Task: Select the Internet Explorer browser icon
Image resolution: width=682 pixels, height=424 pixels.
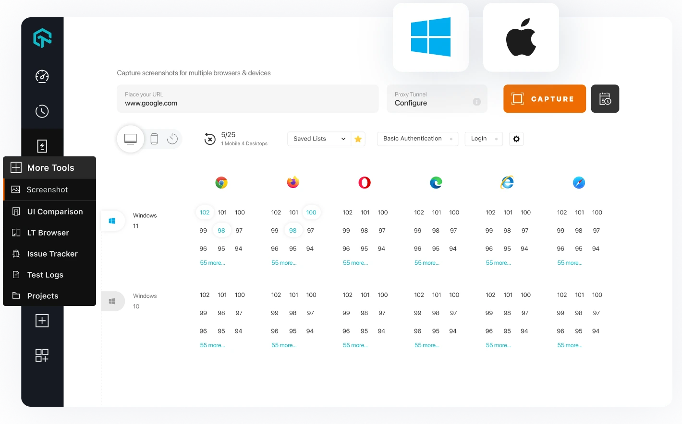Action: coord(507,182)
